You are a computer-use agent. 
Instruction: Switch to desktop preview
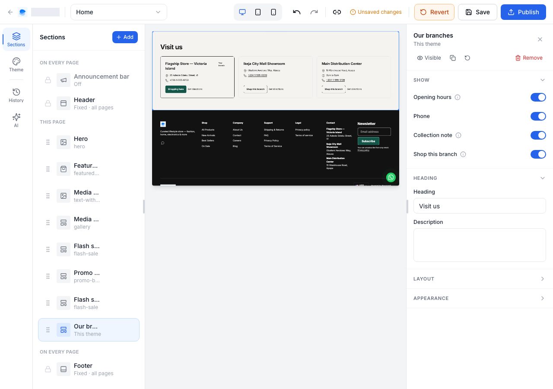click(x=242, y=12)
